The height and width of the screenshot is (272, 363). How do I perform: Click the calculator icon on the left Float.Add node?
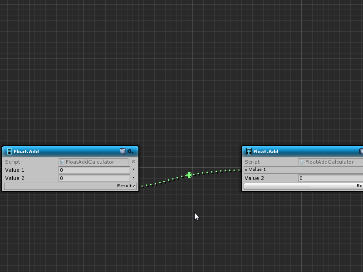[x=10, y=151]
